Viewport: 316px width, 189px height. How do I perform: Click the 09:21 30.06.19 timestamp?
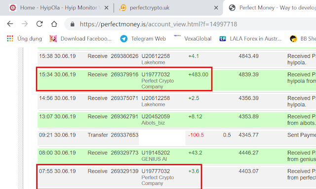[x=57, y=135]
